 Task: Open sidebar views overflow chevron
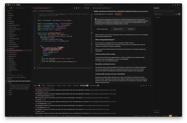pos(25,8)
